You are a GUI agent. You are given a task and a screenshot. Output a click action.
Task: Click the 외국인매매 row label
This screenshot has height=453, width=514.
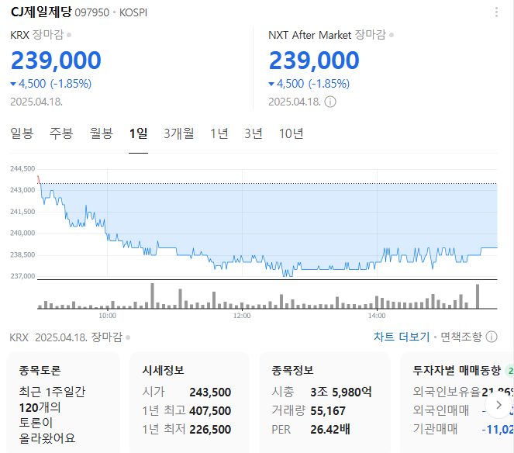point(441,410)
